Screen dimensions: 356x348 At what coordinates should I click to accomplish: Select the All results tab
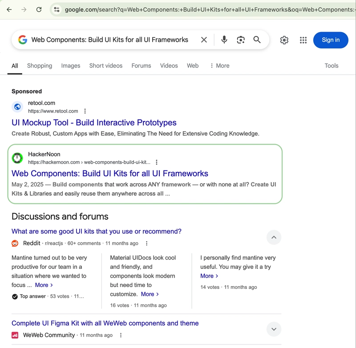tap(15, 66)
